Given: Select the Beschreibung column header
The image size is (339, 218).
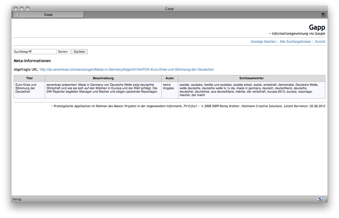Looking at the screenshot, I should 103,78.
